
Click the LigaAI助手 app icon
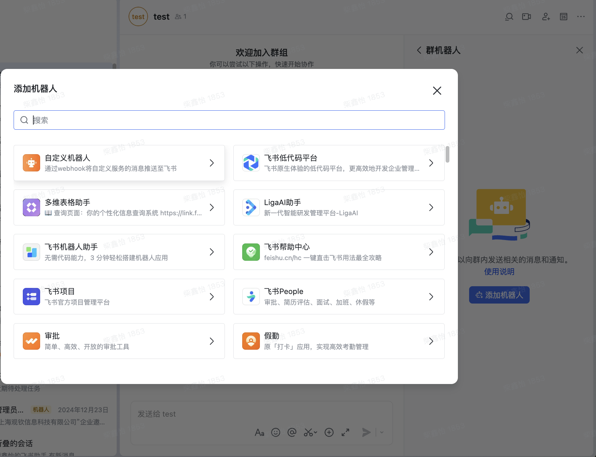pyautogui.click(x=251, y=207)
